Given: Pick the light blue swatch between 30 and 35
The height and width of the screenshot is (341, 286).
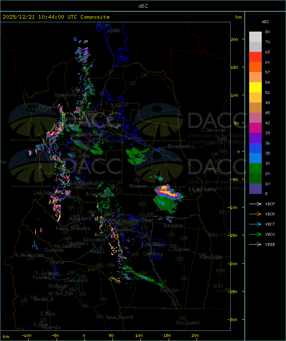Looking at the screenshot, I should pyautogui.click(x=255, y=158).
